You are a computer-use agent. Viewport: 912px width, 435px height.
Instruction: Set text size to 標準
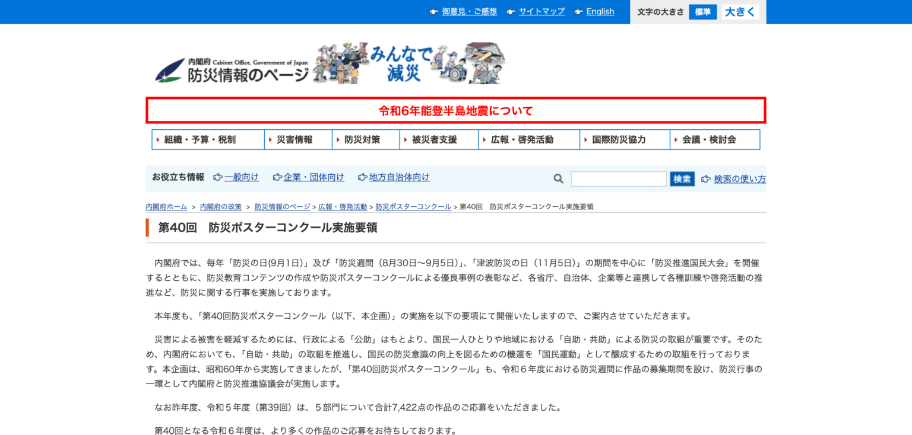click(x=703, y=12)
